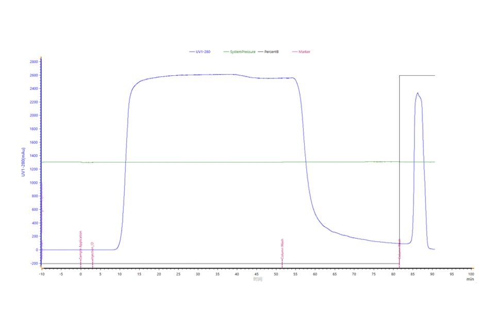Image resolution: width=495 pixels, height=330 pixels.
Task: Click the 50 tick on the x-axis
Action: [x=276, y=274]
